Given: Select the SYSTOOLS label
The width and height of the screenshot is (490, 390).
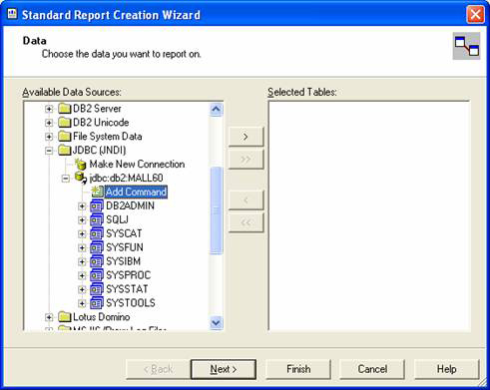Looking at the screenshot, I should click(x=131, y=303).
